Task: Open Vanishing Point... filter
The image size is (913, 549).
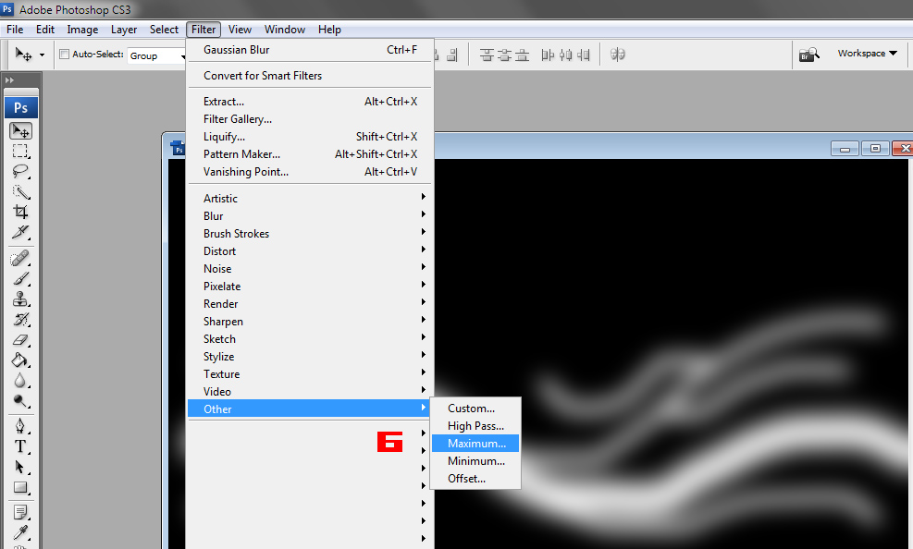Action: [x=311, y=172]
